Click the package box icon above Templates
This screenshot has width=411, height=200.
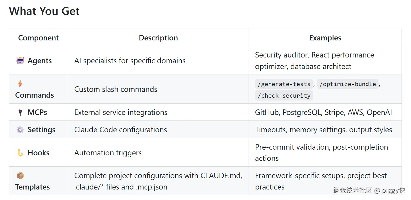[20, 176]
